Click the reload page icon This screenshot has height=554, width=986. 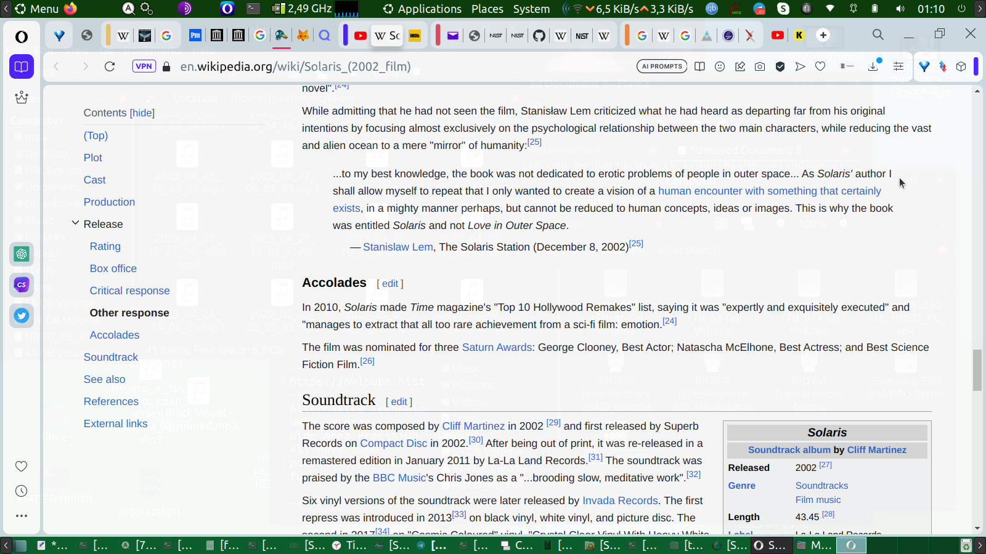tap(110, 66)
